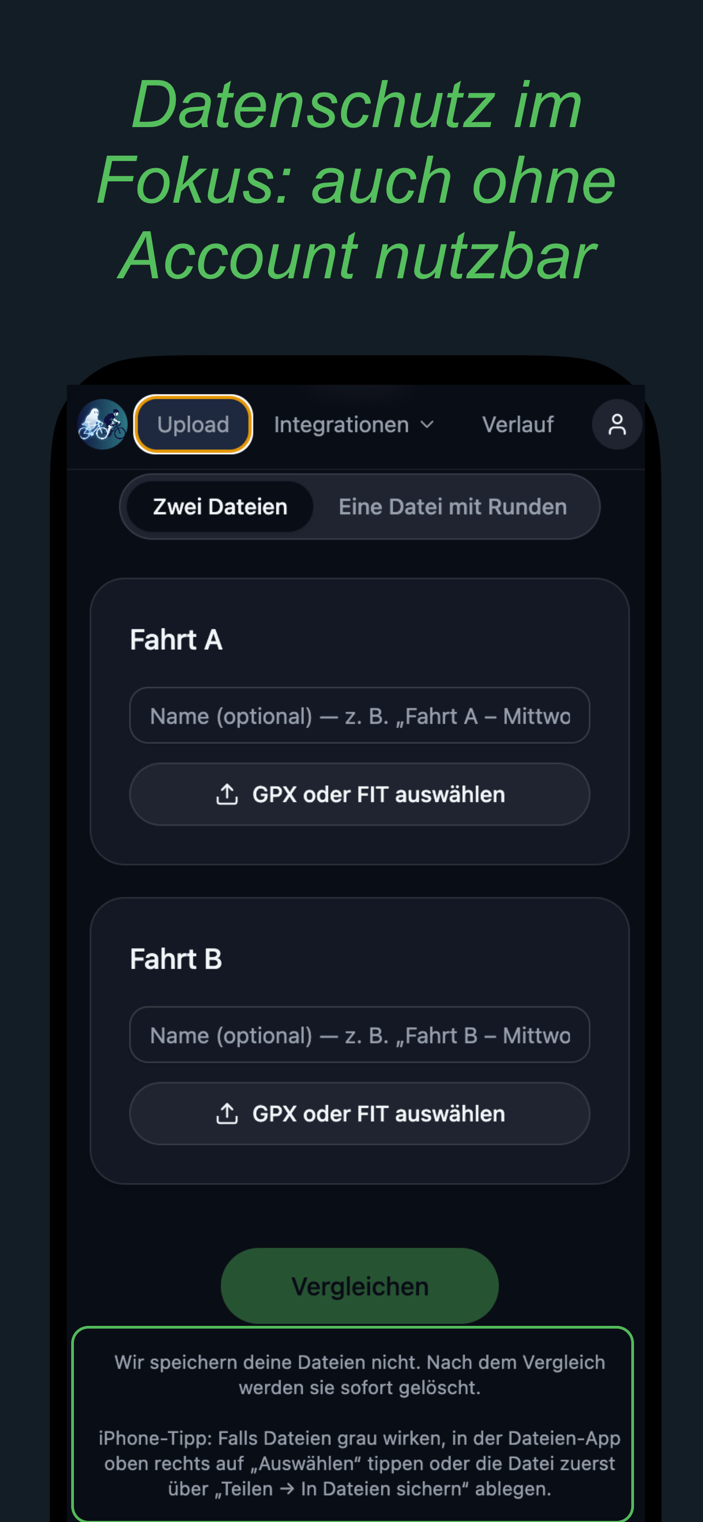Viewport: 703px width, 1522px height.
Task: Choose GPX or FIT file for Fahrt B
Action: click(360, 1113)
